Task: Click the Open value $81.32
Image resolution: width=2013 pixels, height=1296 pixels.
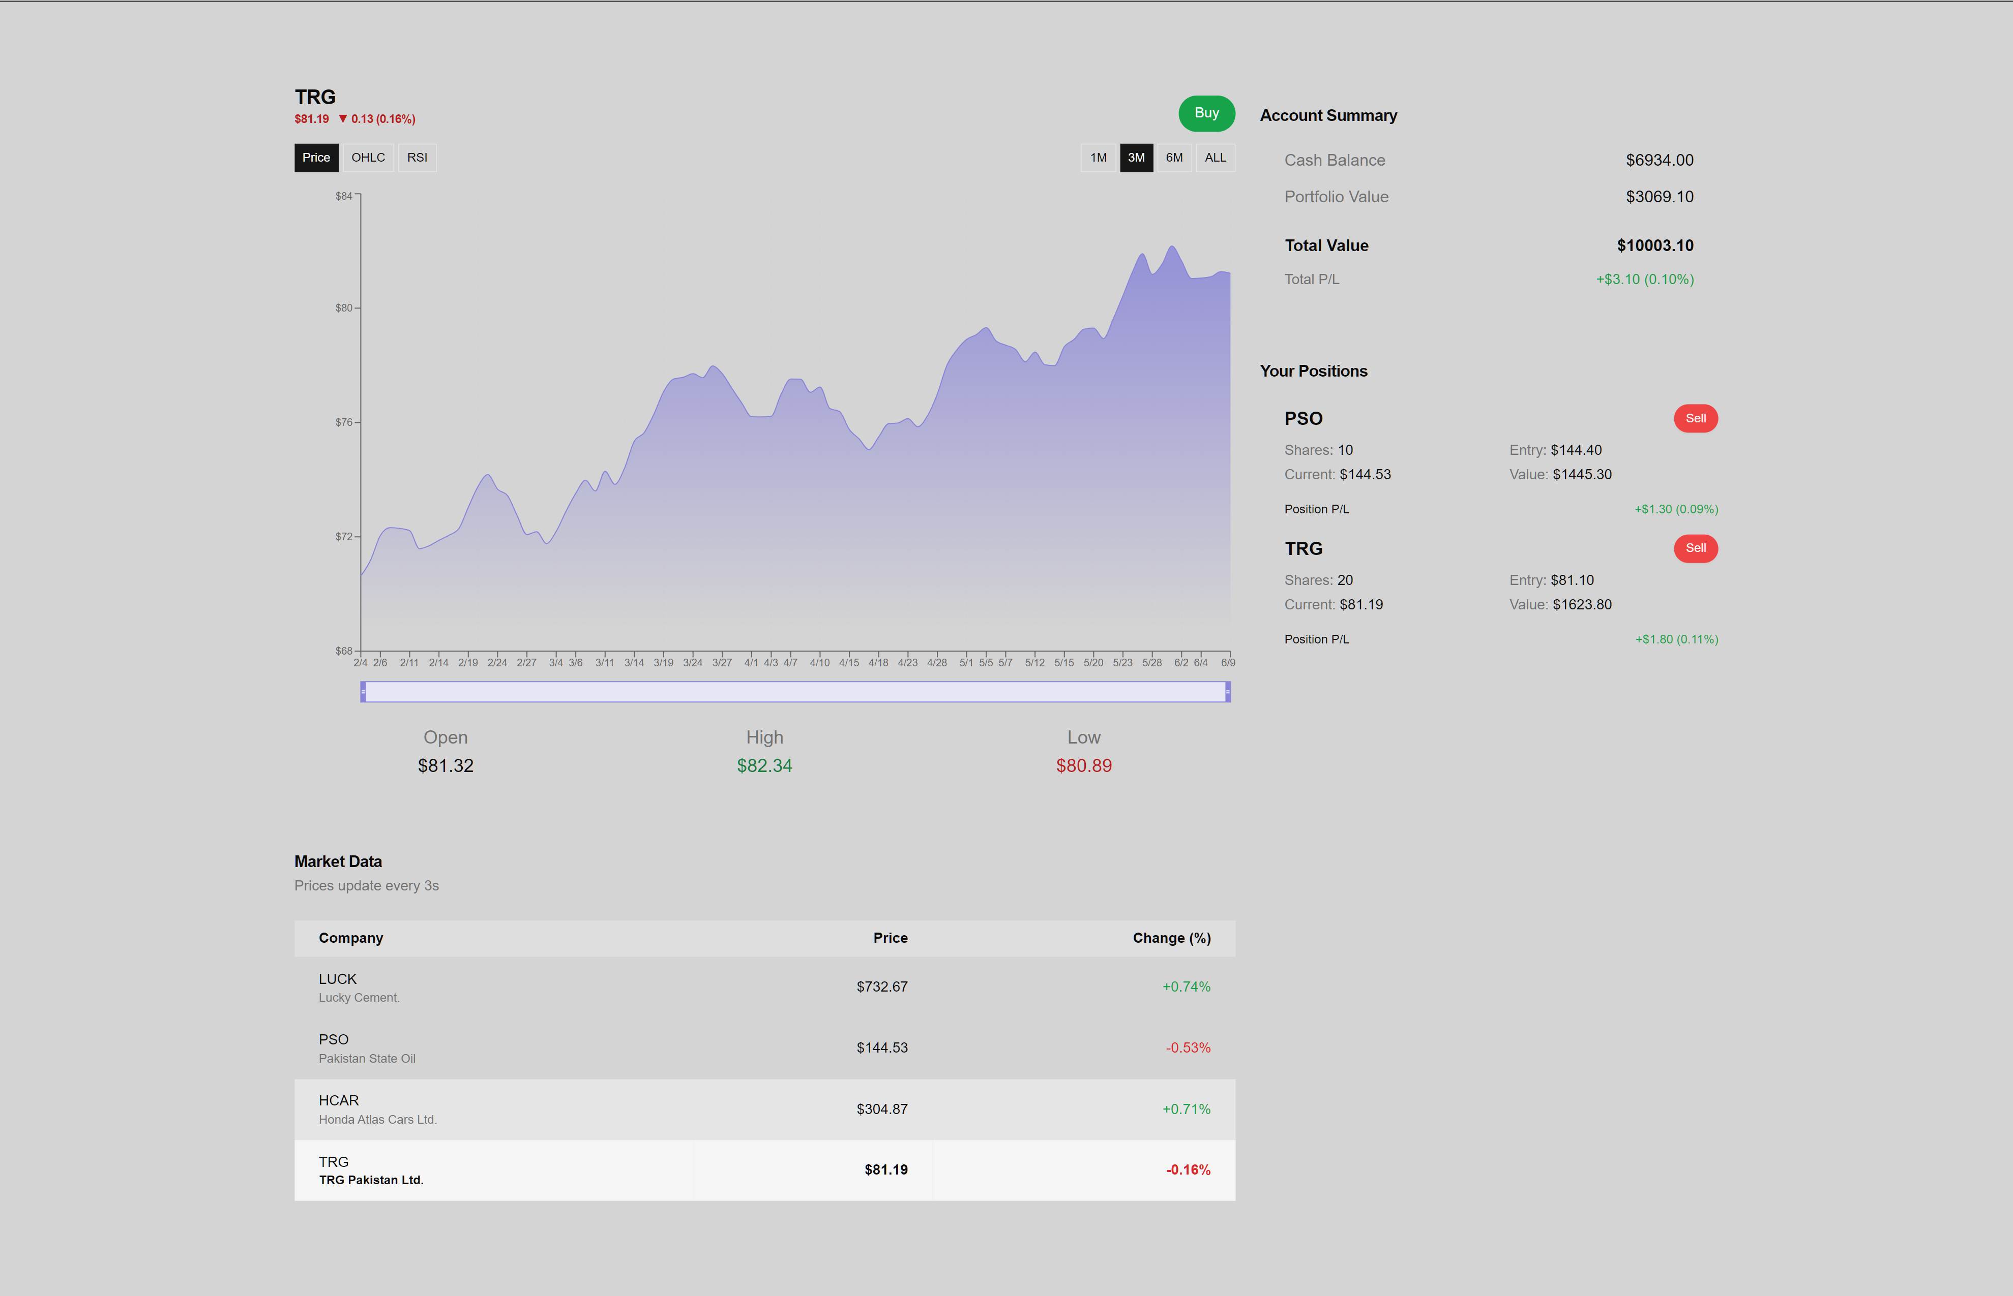Action: (446, 766)
